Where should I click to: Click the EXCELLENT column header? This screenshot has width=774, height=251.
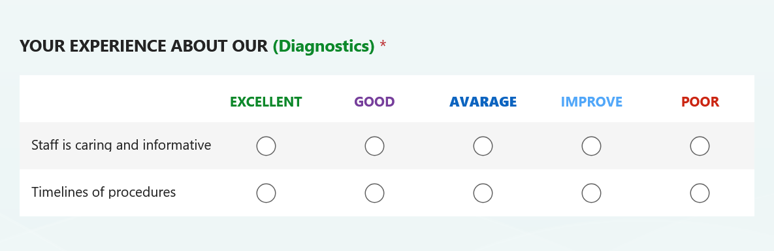click(x=266, y=102)
